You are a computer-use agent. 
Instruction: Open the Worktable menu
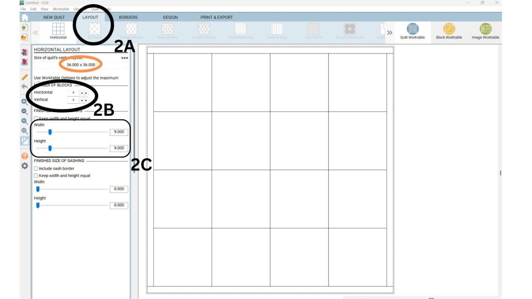coord(61,9)
